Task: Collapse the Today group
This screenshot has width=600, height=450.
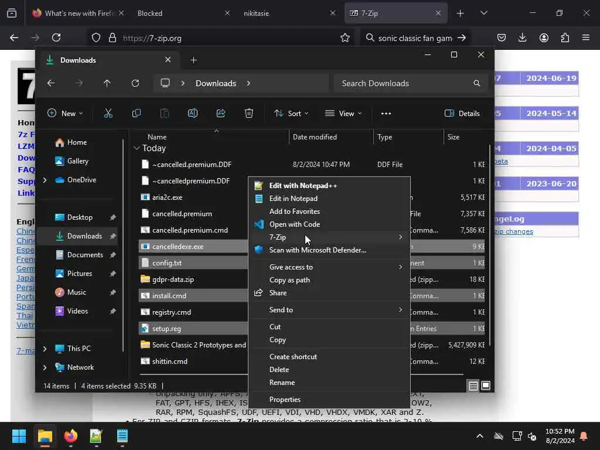Action: [137, 148]
